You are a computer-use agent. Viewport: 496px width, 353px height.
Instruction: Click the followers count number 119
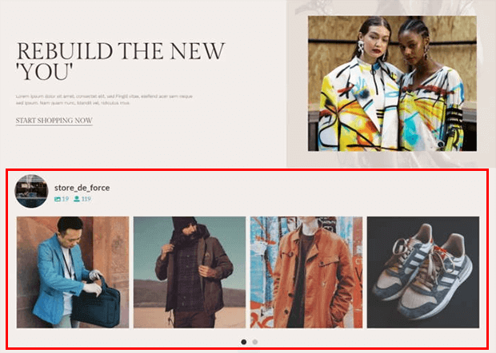[86, 199]
